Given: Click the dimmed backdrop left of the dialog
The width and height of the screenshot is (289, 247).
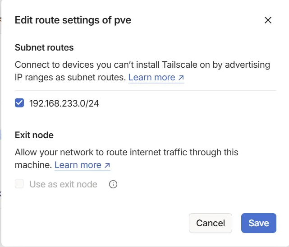Looking at the screenshot, I should [0, 135].
